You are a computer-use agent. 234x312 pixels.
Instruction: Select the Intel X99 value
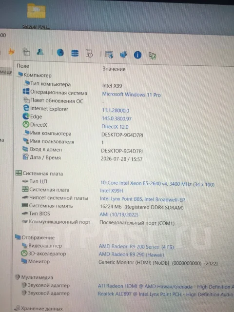click(112, 86)
